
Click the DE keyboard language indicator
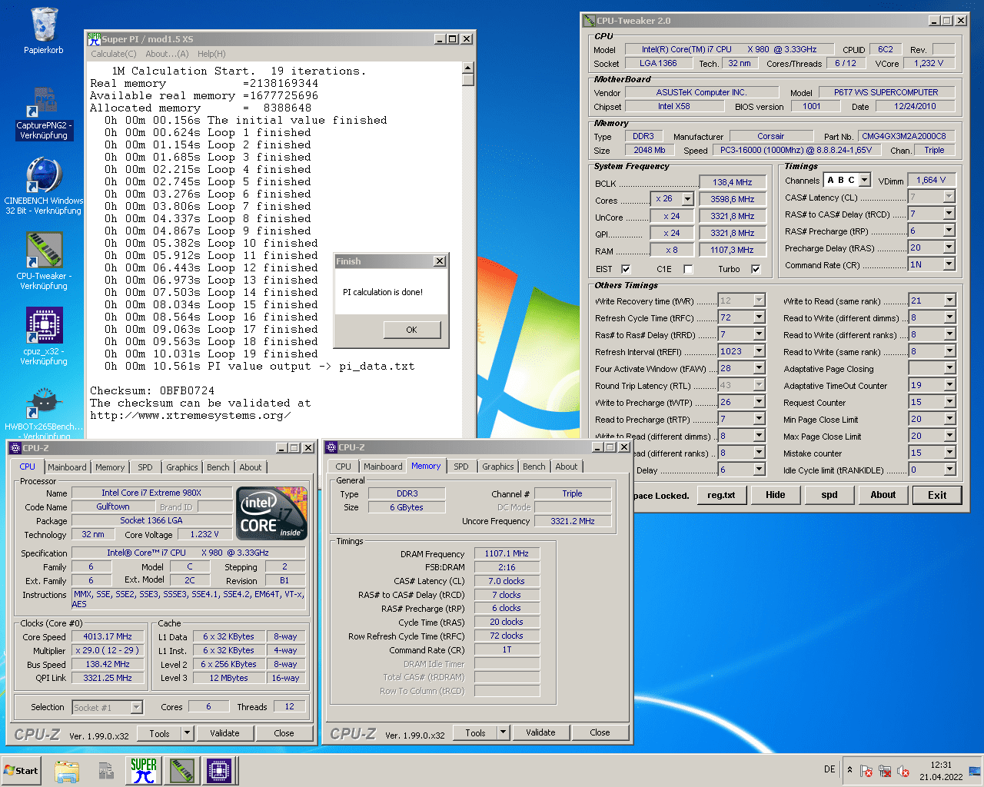coord(829,769)
